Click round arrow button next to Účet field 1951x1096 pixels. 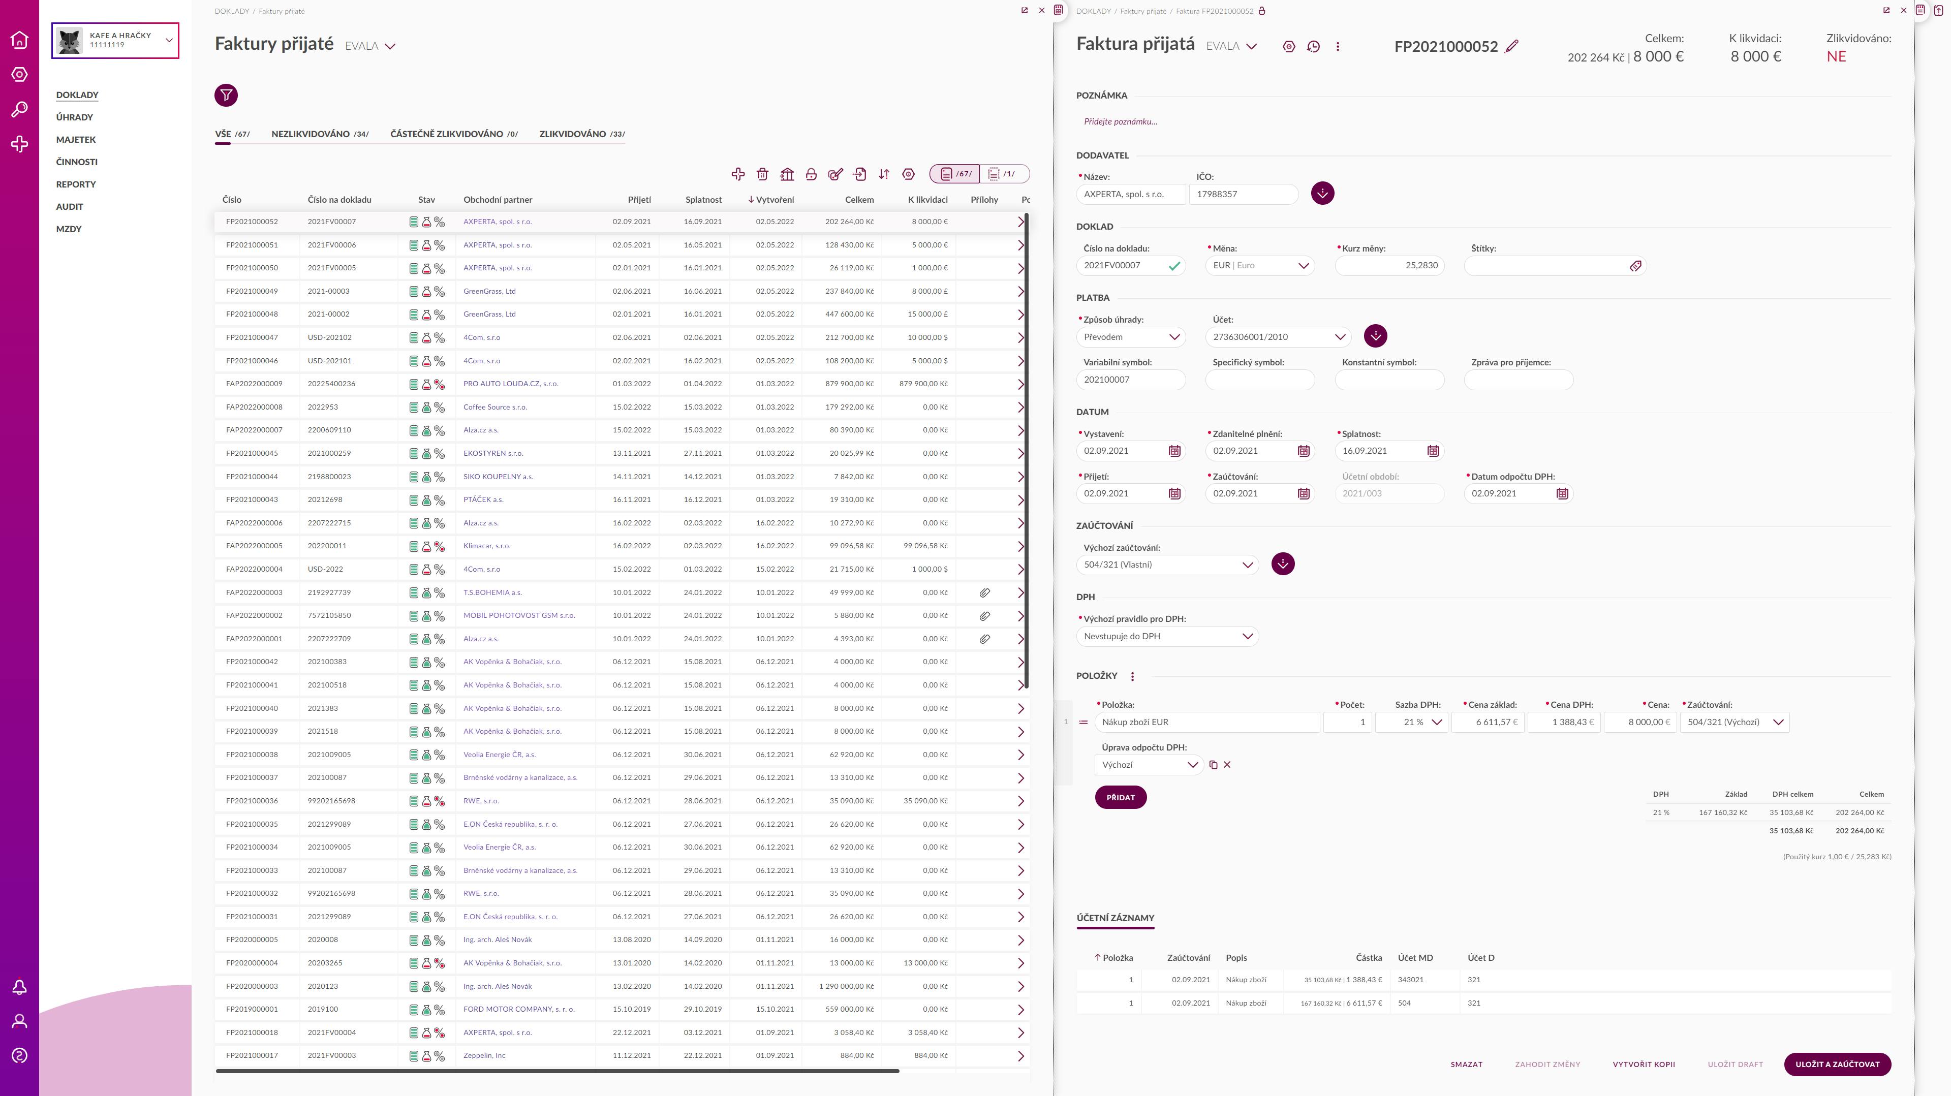[1375, 335]
